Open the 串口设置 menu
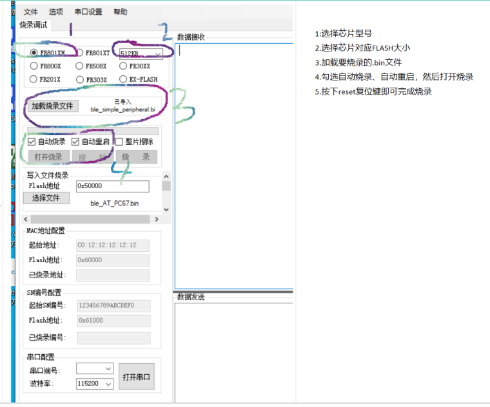The image size is (490, 407). tap(88, 12)
